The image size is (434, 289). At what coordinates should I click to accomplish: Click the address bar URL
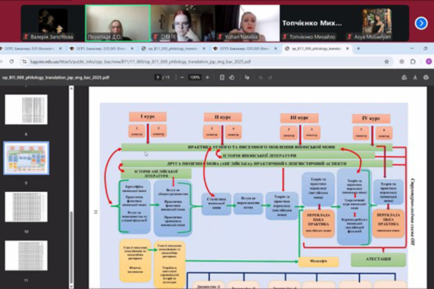[140, 62]
